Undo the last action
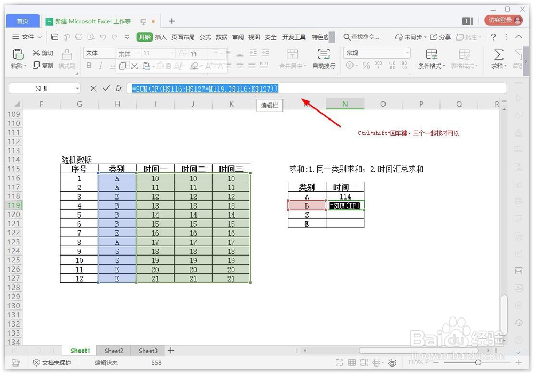Viewport: 534px width, 374px height. 103,37
